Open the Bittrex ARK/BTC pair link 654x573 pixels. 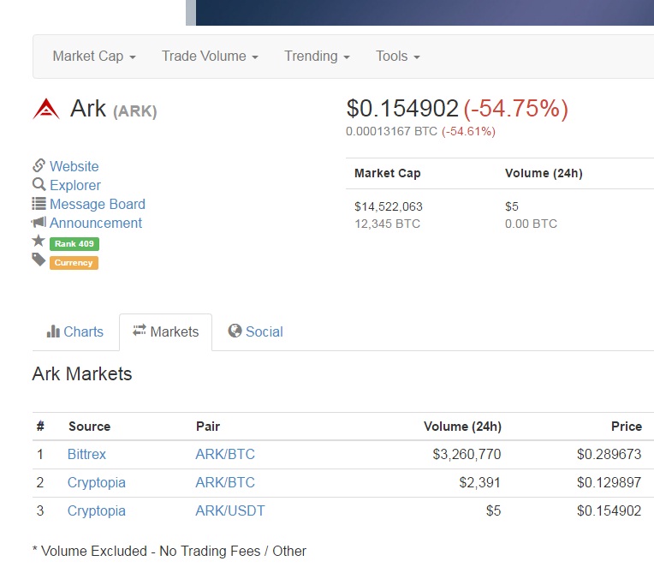coord(225,454)
